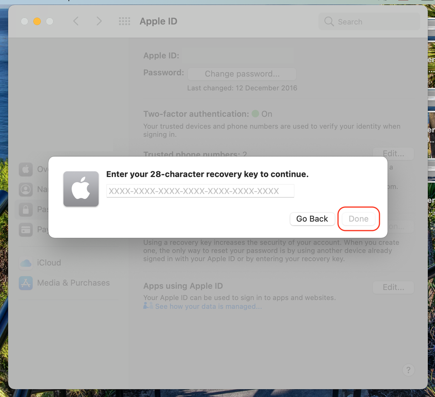Image resolution: width=435 pixels, height=397 pixels.
Task: Navigate forward using the right chevron
Action: 99,21
